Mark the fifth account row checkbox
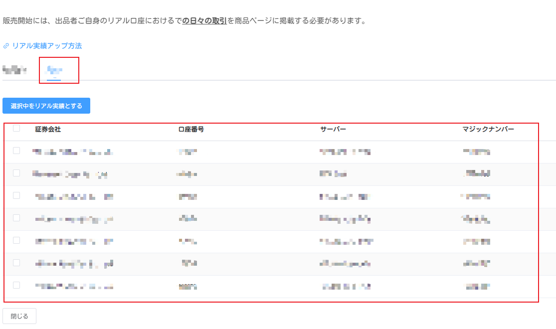 (x=16, y=240)
